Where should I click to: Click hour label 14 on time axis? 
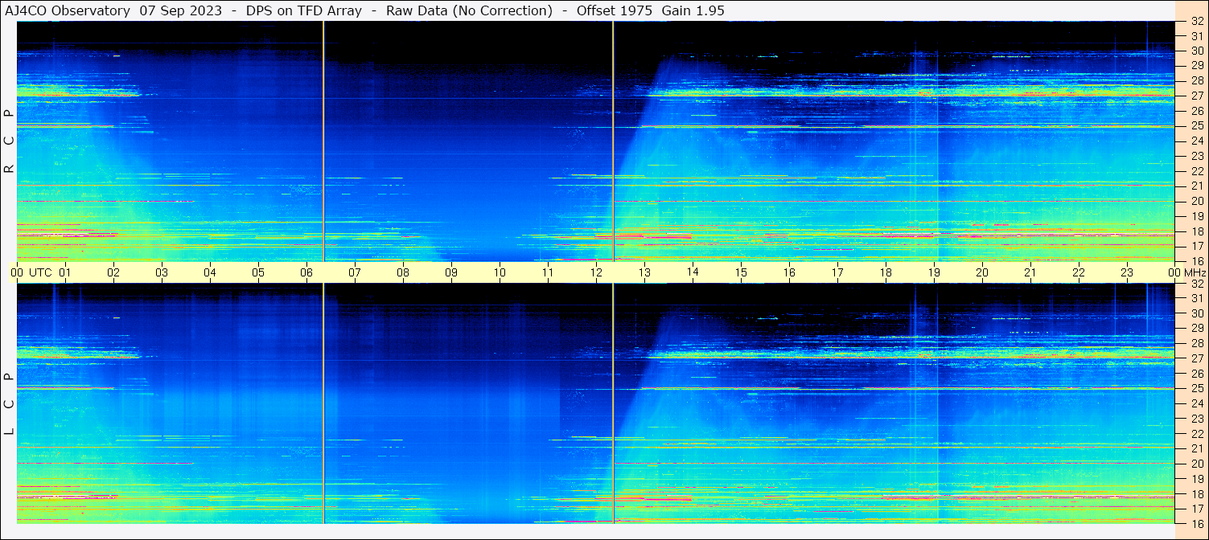(693, 272)
